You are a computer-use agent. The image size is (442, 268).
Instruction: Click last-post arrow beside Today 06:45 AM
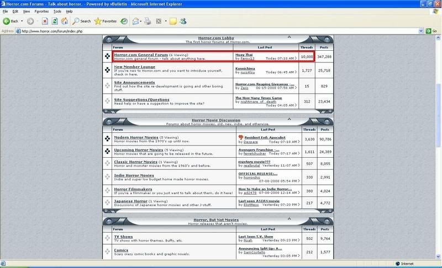click(296, 72)
